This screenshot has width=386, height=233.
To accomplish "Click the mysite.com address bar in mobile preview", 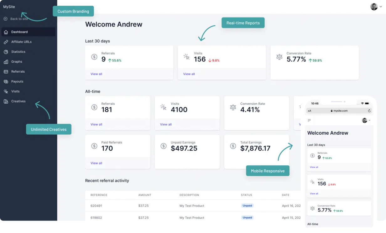I will (x=340, y=111).
